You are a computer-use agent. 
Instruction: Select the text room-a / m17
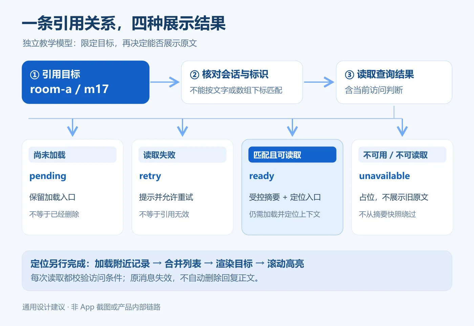point(69,89)
